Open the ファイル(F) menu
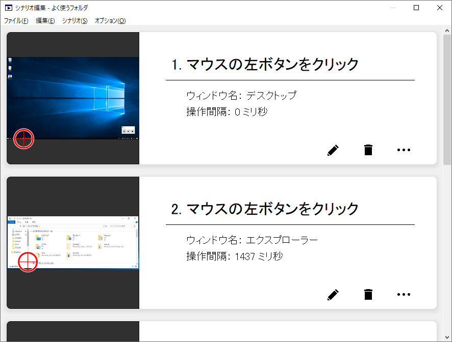The image size is (452, 342). point(16,21)
